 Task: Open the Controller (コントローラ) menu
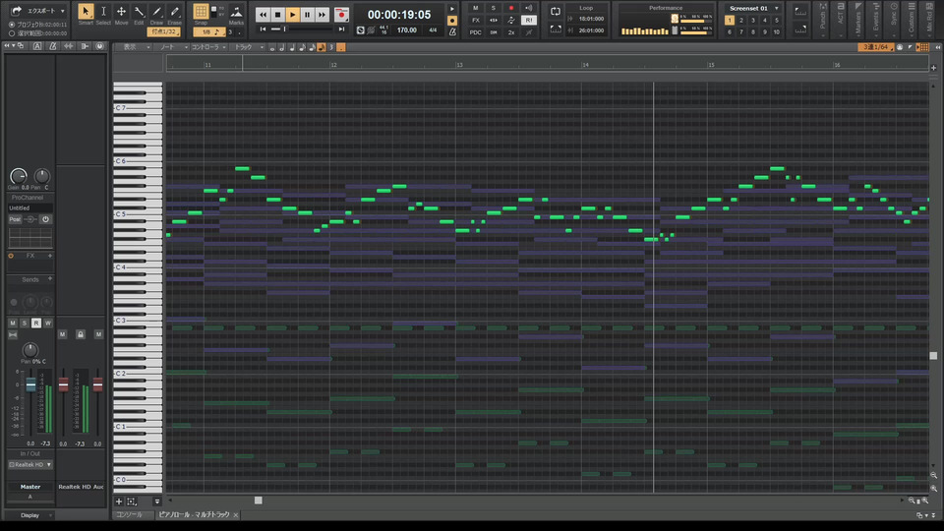[208, 47]
